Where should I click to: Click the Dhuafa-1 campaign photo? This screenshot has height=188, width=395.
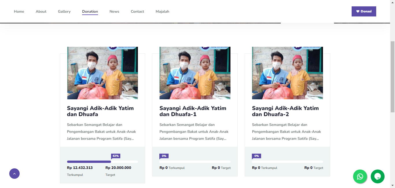tap(195, 73)
